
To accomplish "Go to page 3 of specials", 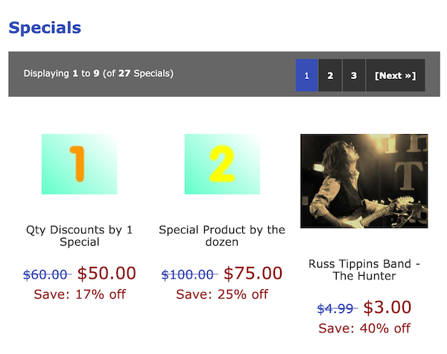I will pyautogui.click(x=354, y=75).
